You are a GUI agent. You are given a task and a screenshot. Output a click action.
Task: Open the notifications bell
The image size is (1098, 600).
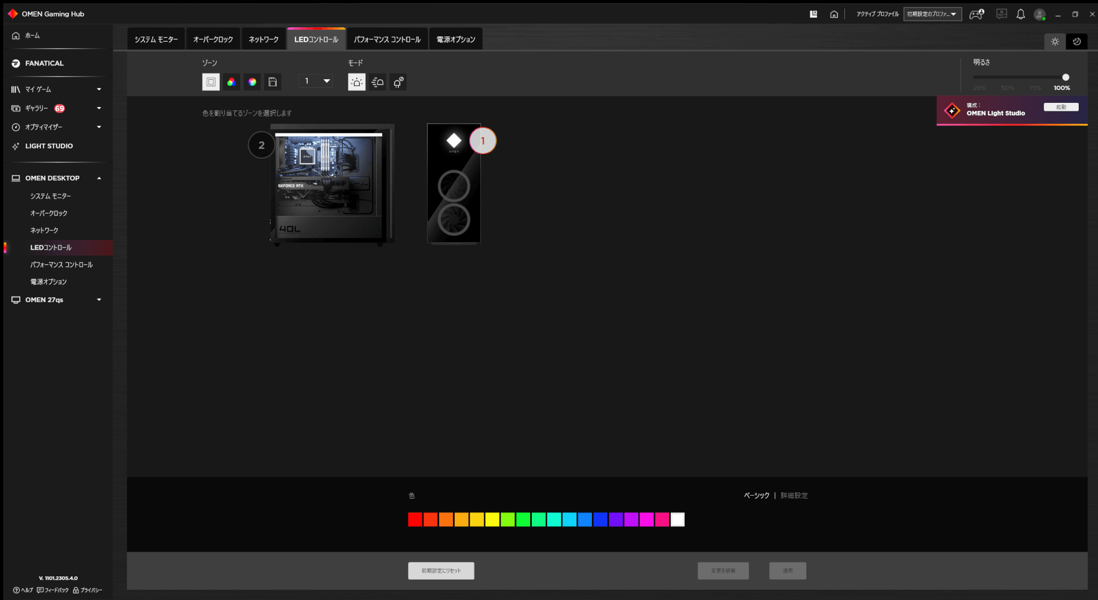[1020, 14]
